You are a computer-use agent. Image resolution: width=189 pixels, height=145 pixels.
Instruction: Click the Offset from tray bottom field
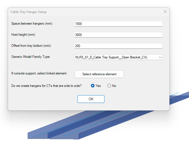click(119, 46)
